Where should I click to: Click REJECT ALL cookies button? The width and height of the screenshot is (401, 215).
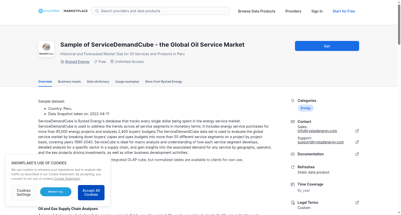(56, 192)
